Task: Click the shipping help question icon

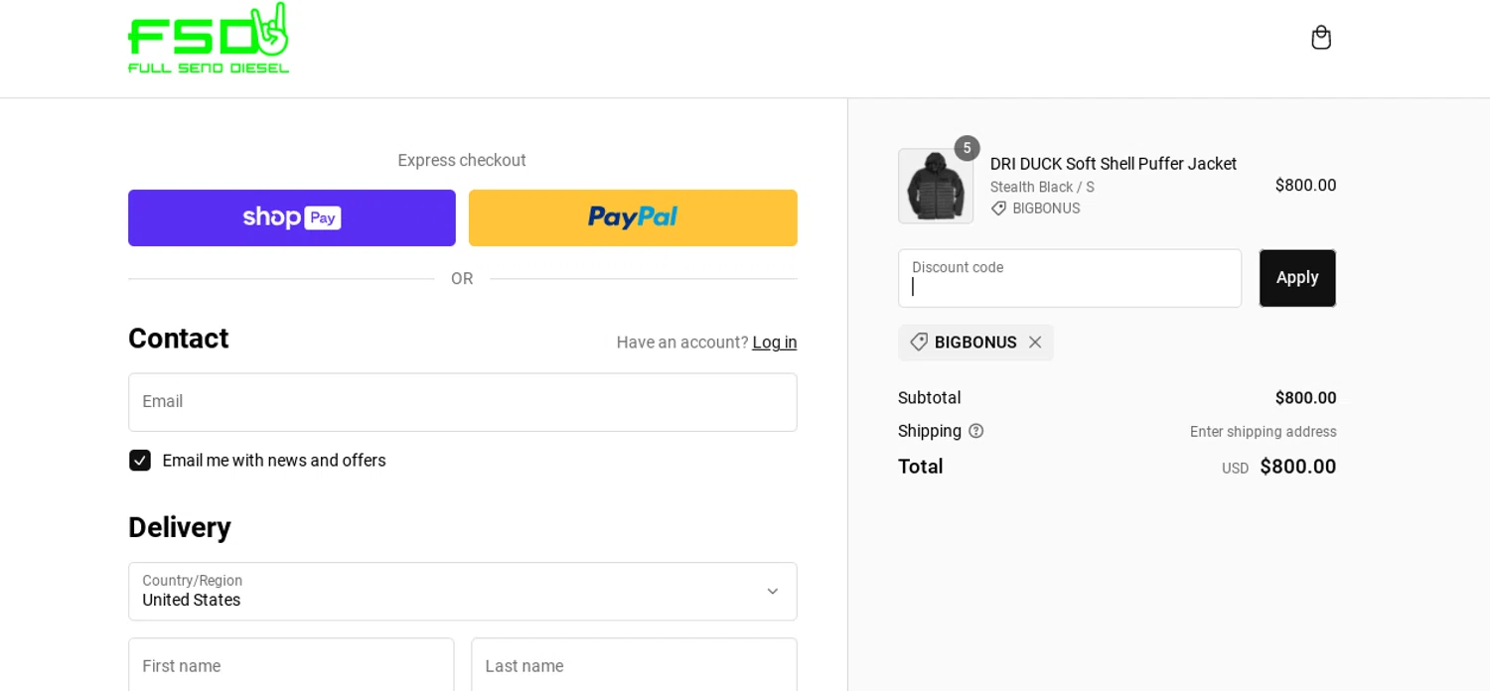Action: (x=976, y=431)
